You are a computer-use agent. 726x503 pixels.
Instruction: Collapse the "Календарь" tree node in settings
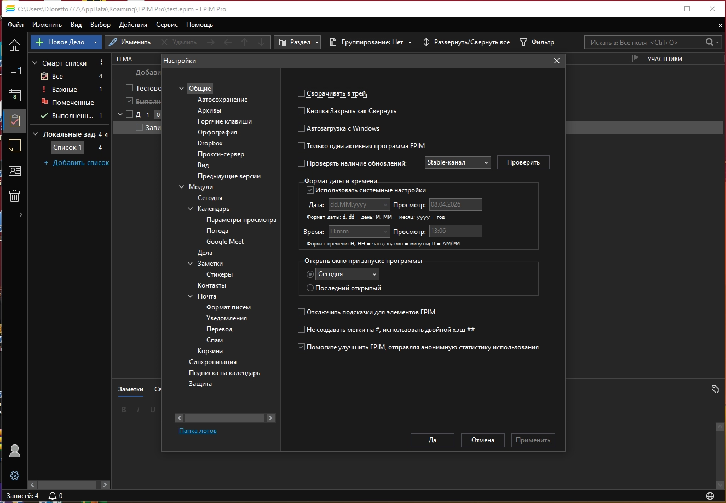click(x=191, y=209)
